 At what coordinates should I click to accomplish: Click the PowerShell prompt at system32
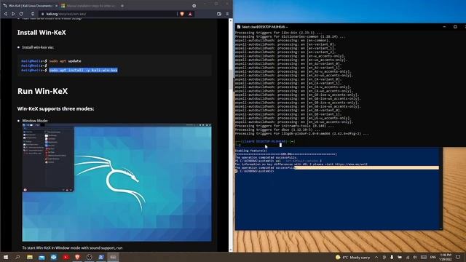pos(254,171)
